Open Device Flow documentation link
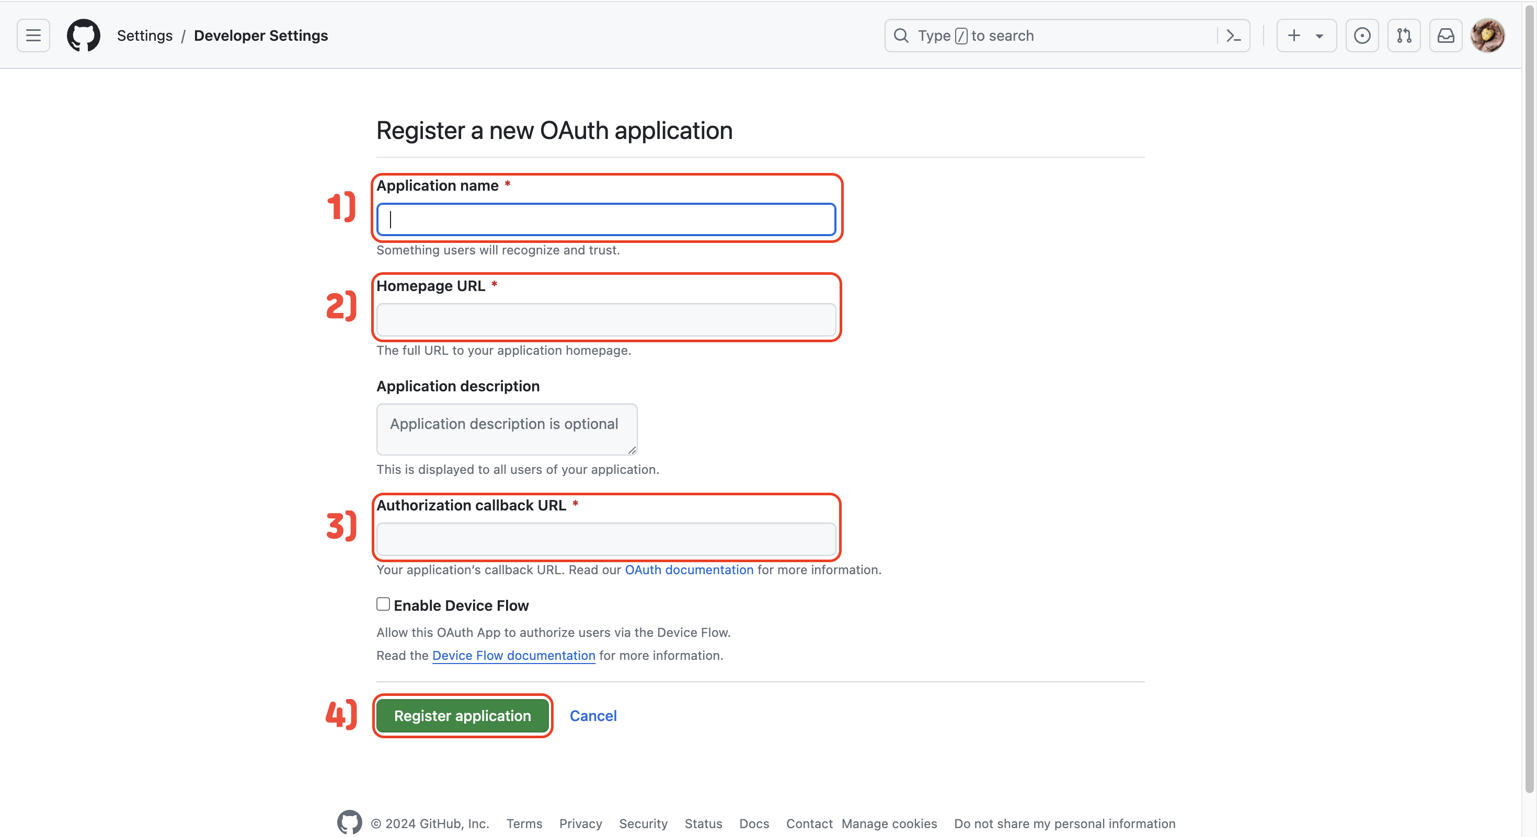The width and height of the screenshot is (1537, 837). point(513,655)
